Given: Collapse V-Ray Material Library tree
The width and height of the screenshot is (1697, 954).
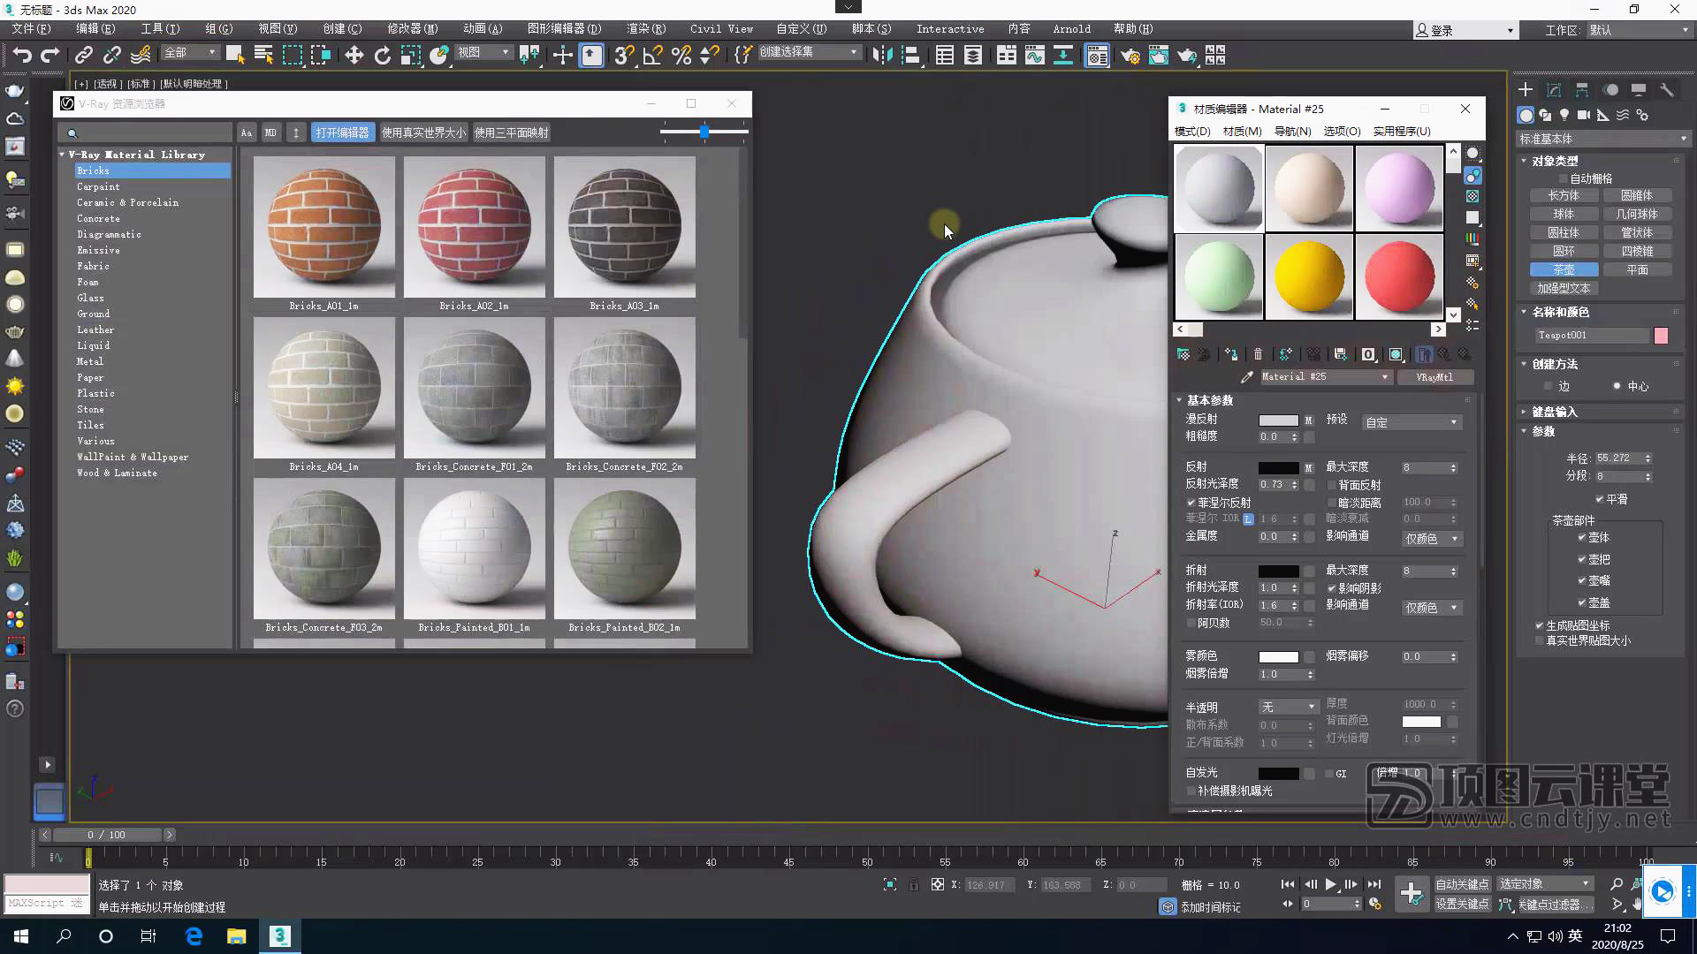Looking at the screenshot, I should click(x=63, y=155).
